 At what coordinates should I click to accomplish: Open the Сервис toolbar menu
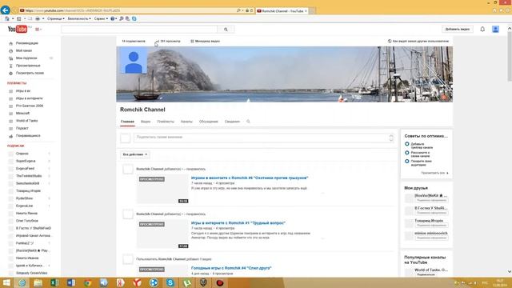click(101, 19)
